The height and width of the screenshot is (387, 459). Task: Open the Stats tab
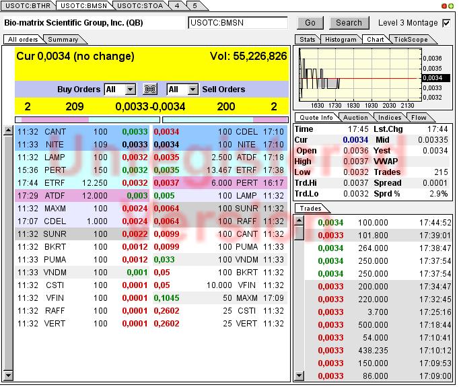[x=308, y=39]
